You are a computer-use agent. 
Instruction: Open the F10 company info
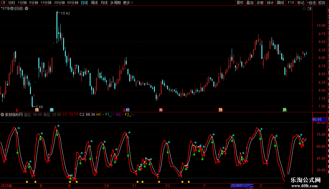click(x=291, y=3)
